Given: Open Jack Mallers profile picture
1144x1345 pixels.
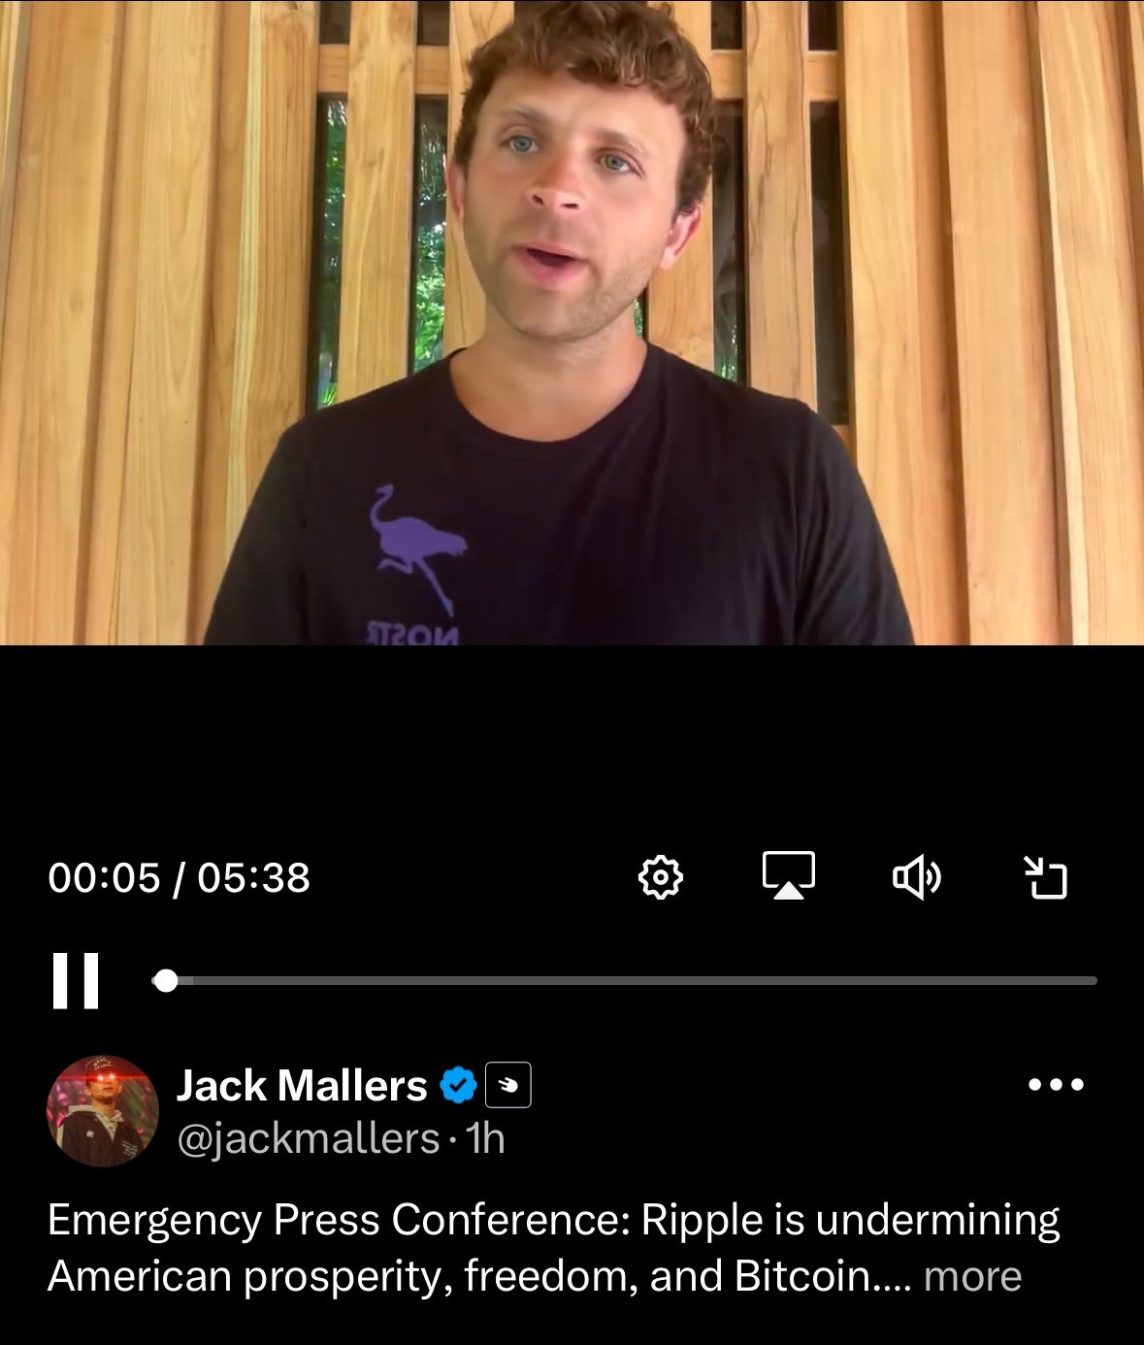Looking at the screenshot, I should (x=103, y=1110).
